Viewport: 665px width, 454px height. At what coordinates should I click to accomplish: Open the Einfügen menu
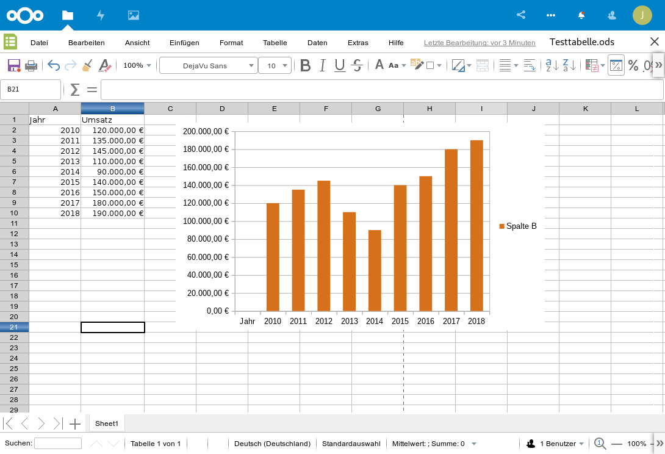click(184, 43)
